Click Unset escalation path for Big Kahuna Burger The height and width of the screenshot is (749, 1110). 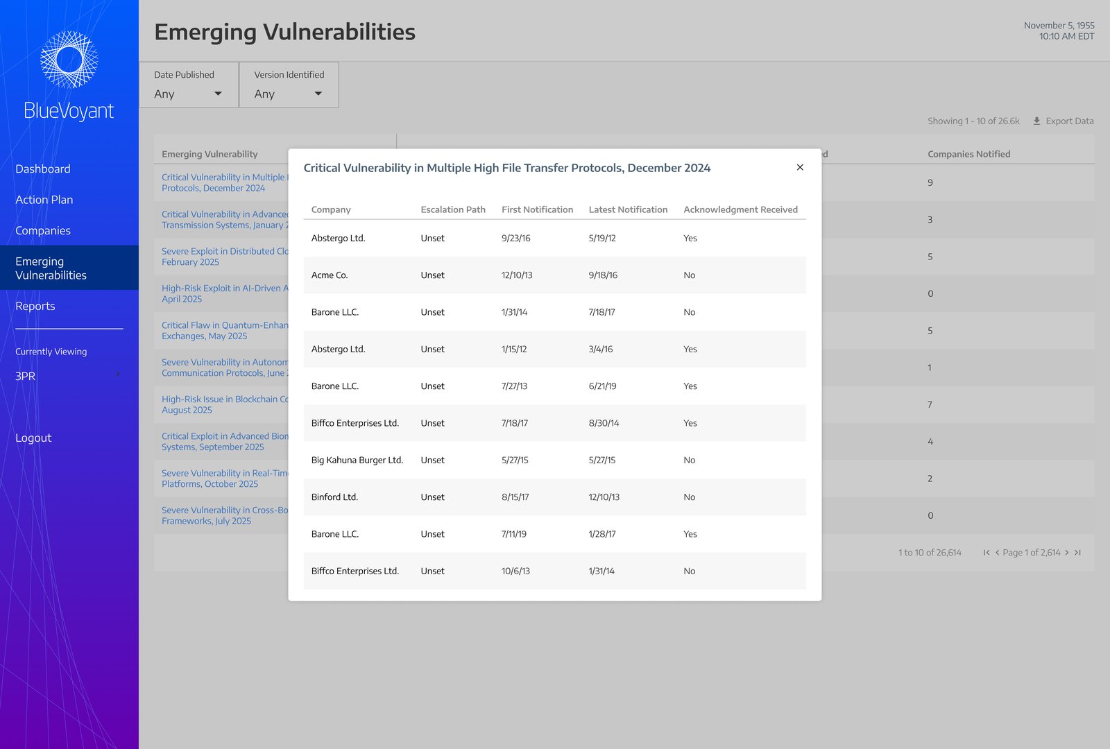click(432, 460)
